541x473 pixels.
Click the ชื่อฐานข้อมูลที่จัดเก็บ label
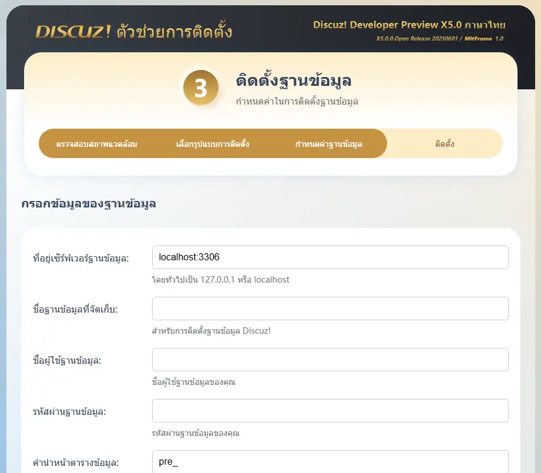point(75,309)
